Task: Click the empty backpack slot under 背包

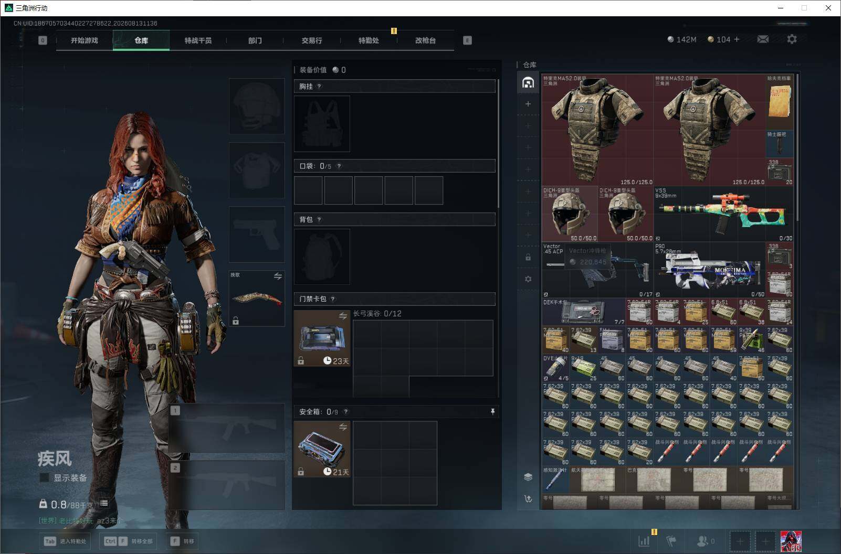Action: tap(322, 257)
